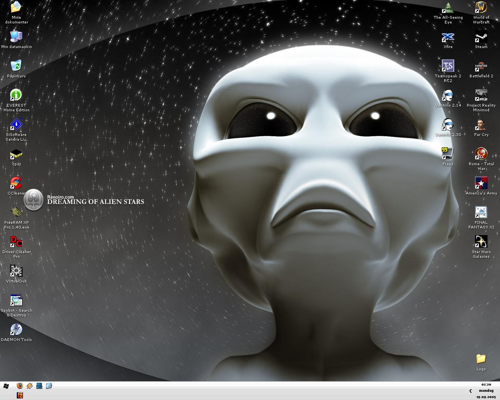Launch the World of Warcraft shortcut
The height and width of the screenshot is (400, 500).
pyautogui.click(x=481, y=7)
